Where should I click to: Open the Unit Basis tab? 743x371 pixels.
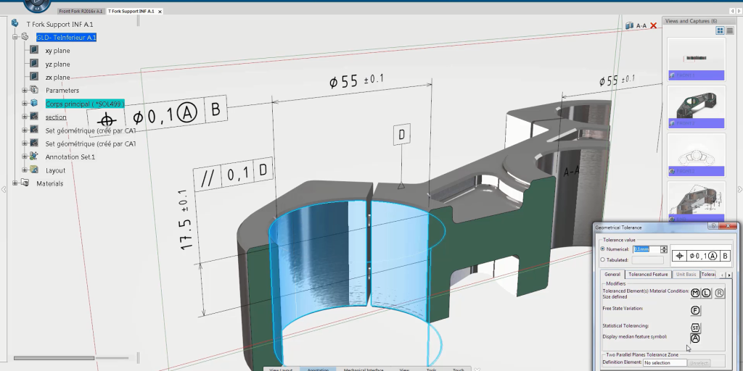pyautogui.click(x=686, y=275)
